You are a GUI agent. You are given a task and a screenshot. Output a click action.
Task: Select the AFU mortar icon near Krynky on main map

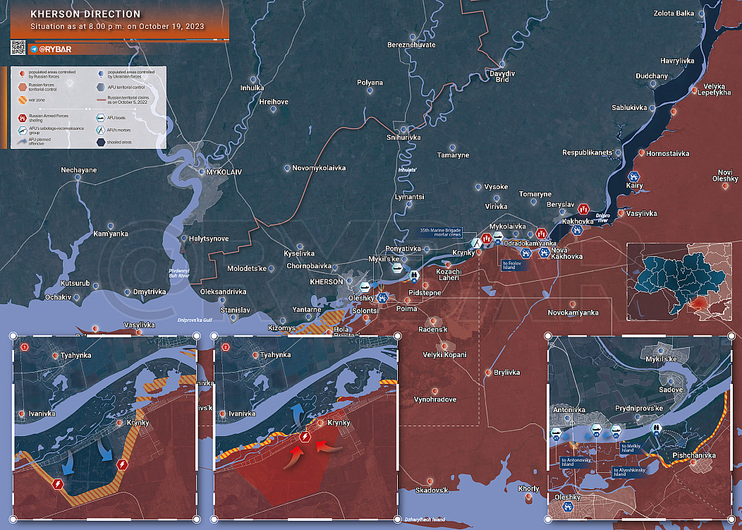coord(476,243)
